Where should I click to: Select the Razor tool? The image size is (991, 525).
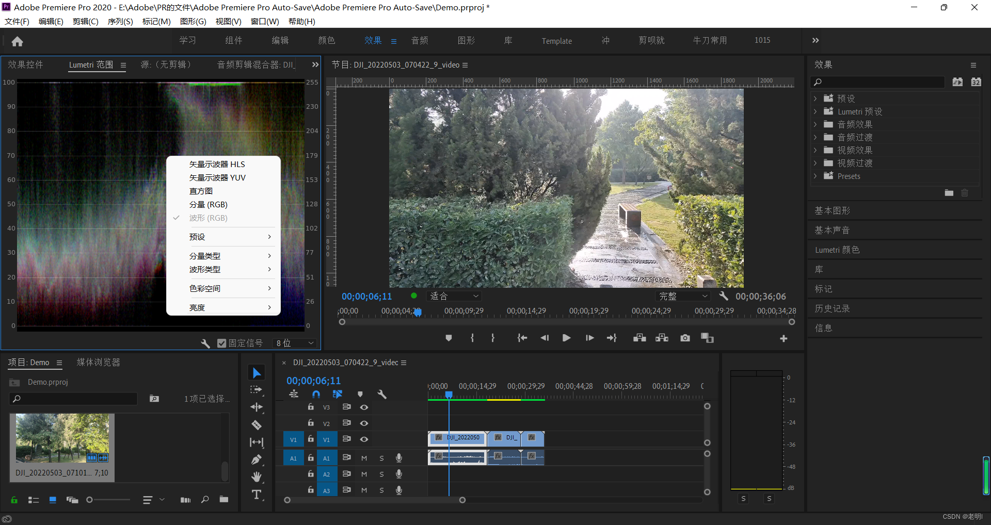click(x=257, y=425)
